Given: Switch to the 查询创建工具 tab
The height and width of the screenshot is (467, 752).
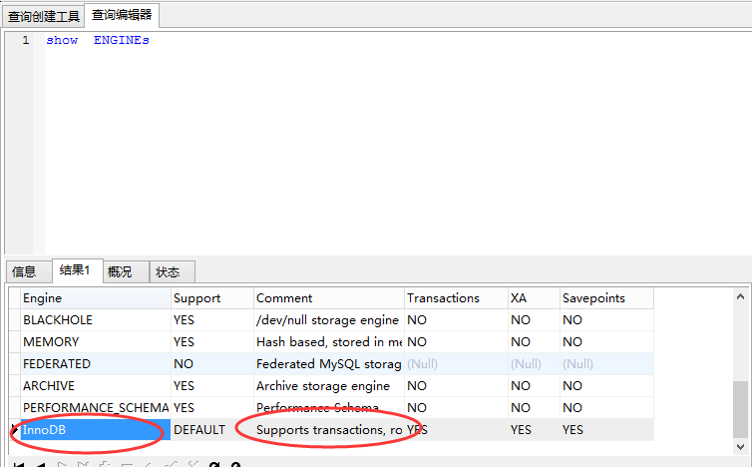Looking at the screenshot, I should tap(43, 15).
